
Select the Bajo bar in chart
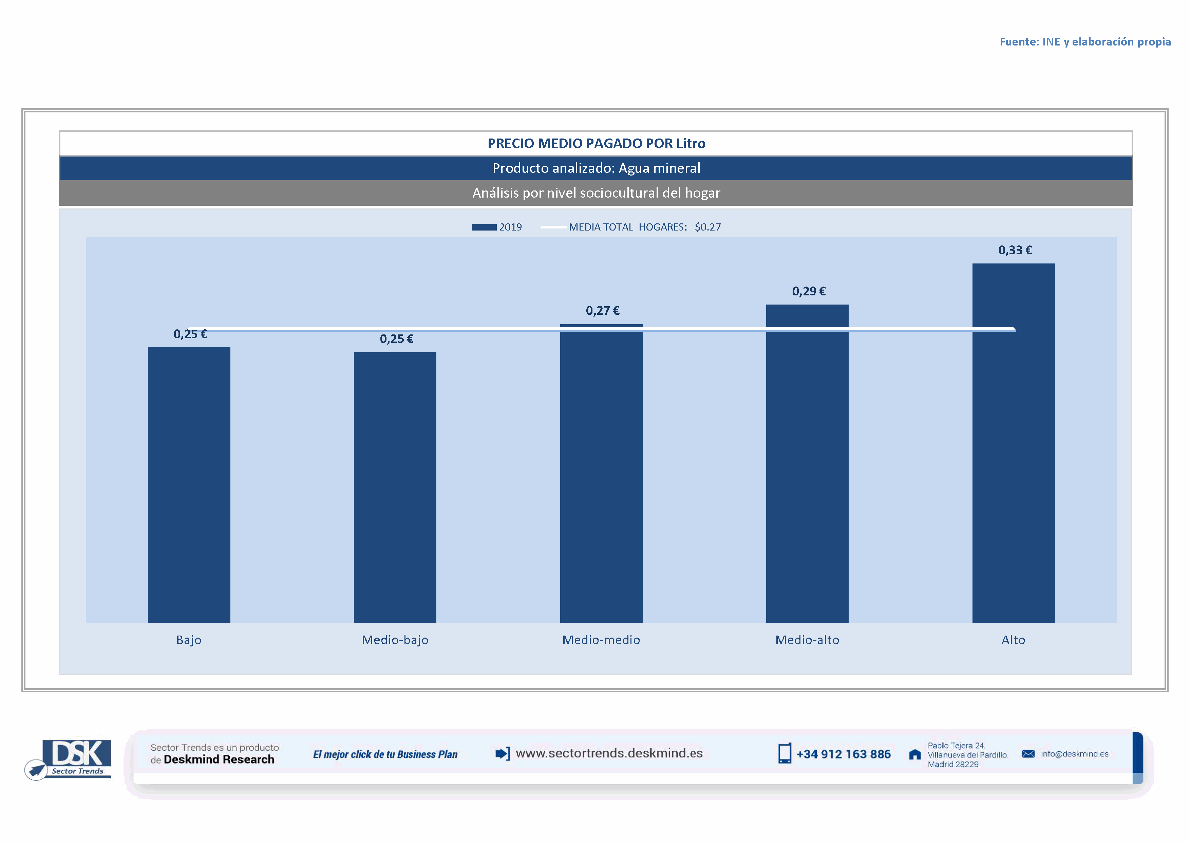(189, 485)
